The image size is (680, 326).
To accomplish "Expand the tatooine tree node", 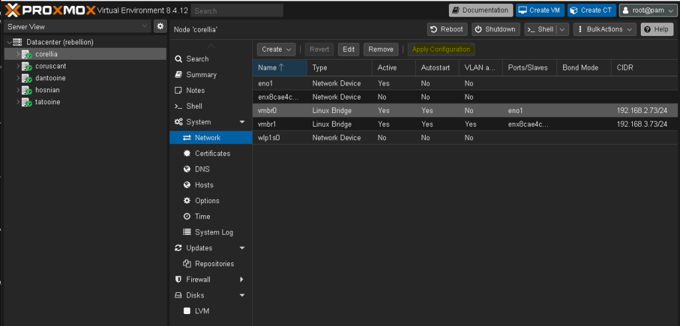I will (18, 102).
